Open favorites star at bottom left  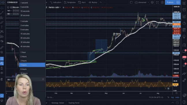click(x=2, y=96)
